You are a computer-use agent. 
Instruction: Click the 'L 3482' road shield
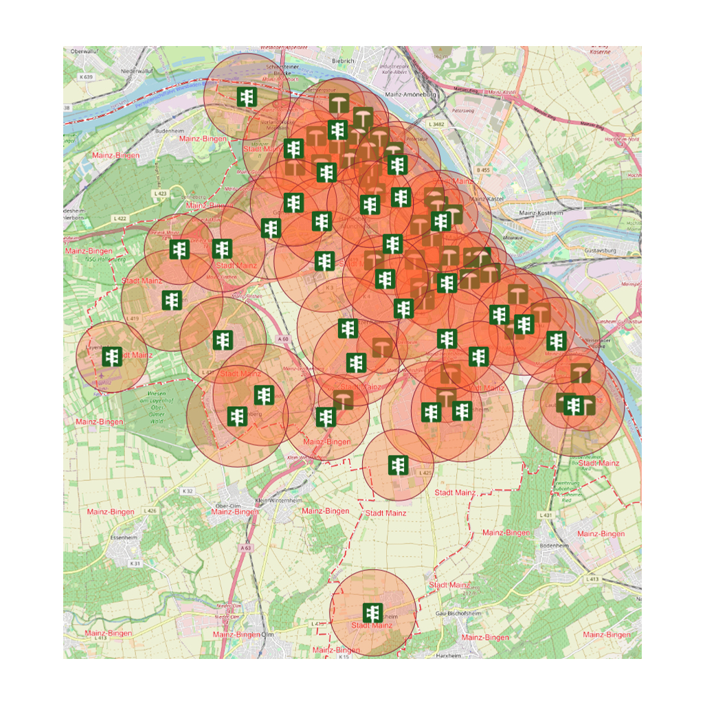tap(436, 124)
